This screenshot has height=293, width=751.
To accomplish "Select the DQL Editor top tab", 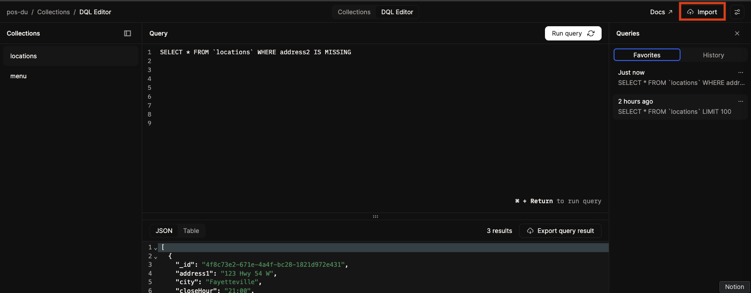I will pyautogui.click(x=397, y=12).
